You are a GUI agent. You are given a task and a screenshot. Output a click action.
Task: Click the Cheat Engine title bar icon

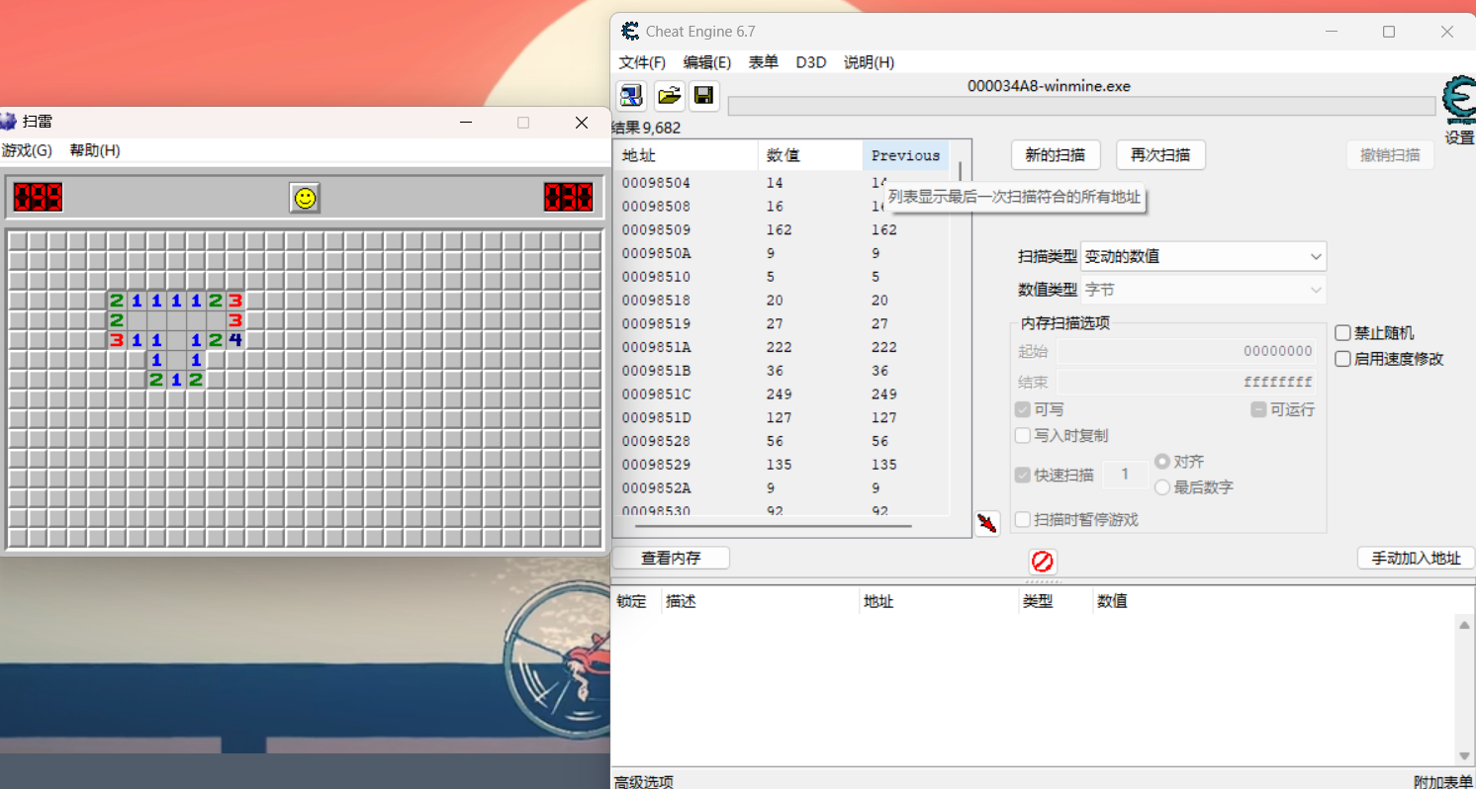[x=629, y=32]
